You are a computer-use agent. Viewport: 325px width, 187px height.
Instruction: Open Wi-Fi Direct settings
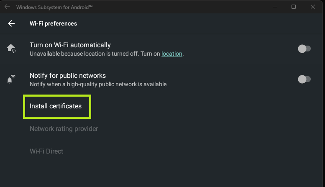pos(46,151)
